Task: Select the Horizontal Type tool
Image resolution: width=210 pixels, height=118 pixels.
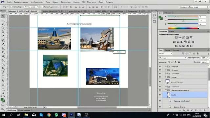Action: tap(3, 77)
